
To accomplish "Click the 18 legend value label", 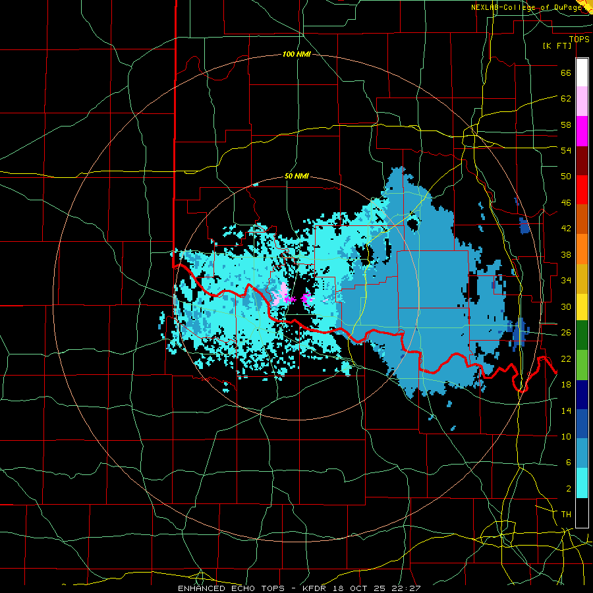I will [566, 385].
